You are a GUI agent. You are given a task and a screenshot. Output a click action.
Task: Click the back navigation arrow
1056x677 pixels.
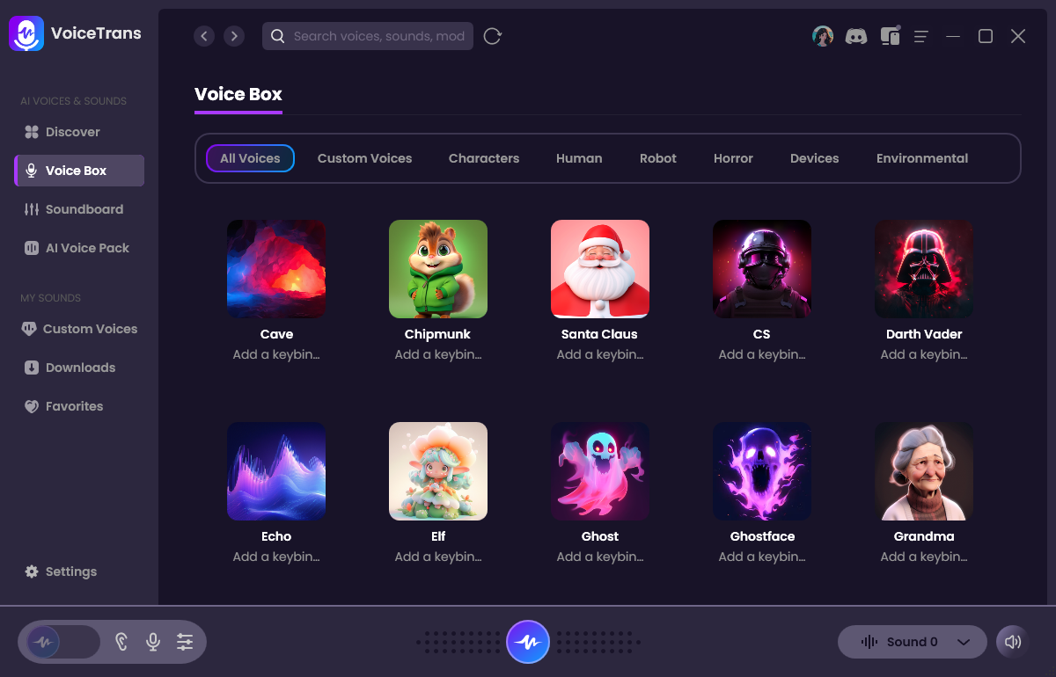coord(204,36)
